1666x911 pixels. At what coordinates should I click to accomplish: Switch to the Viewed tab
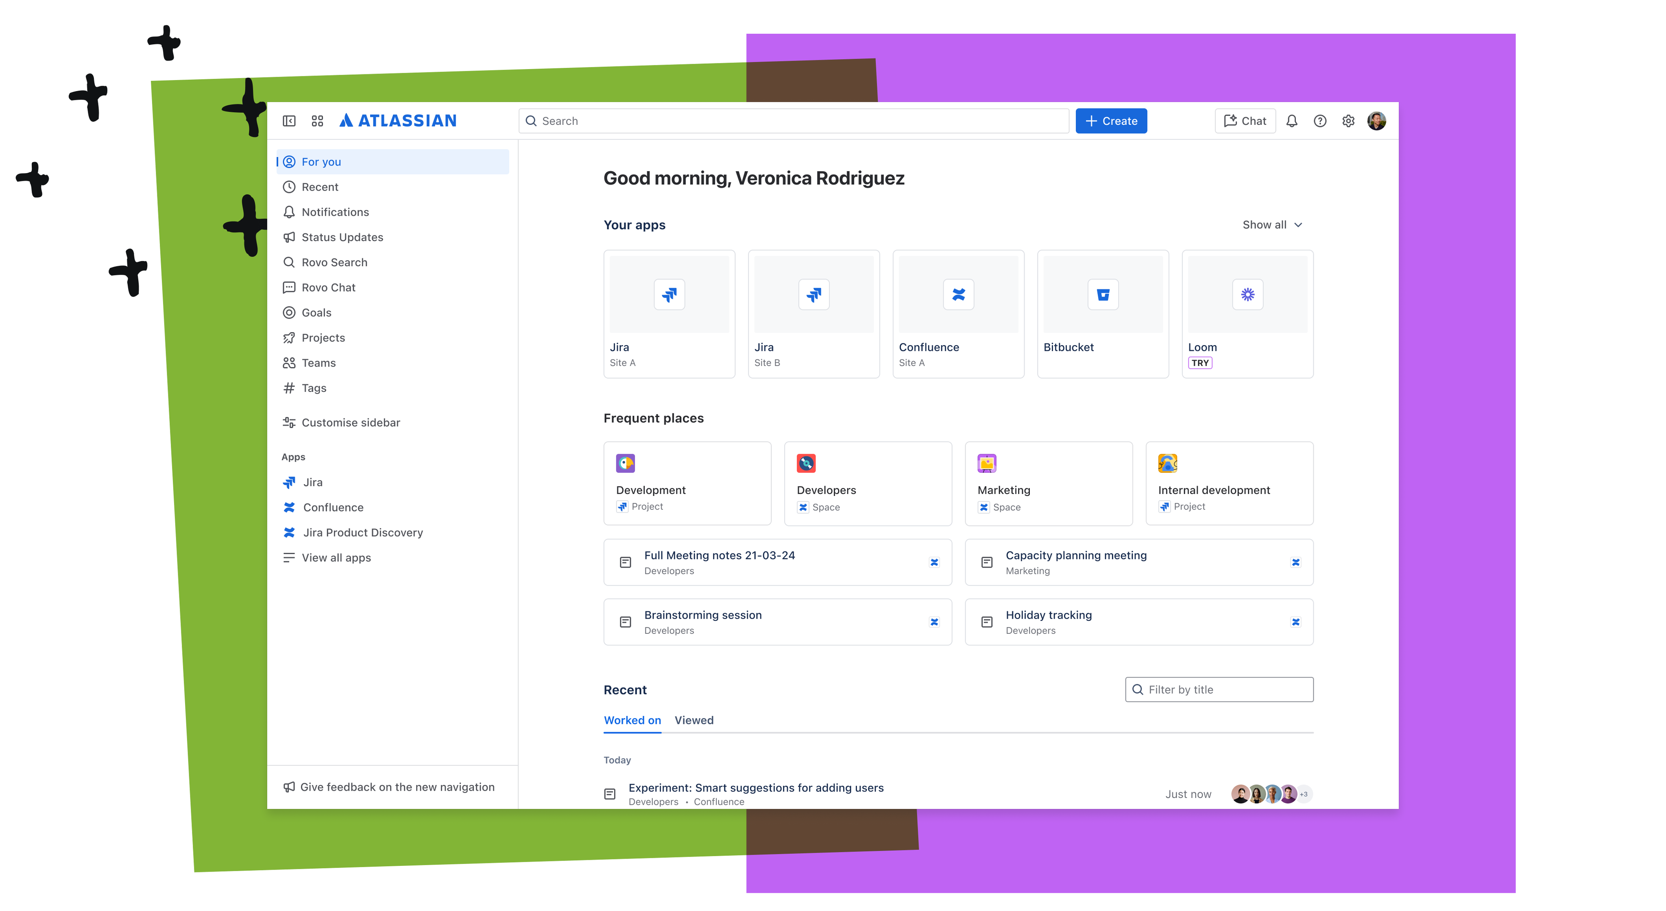[x=694, y=720]
